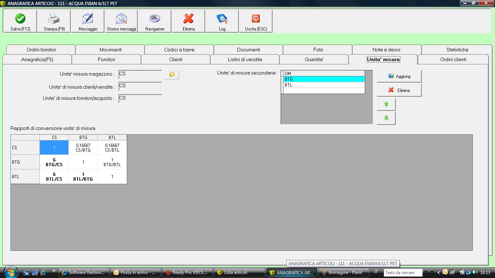Image resolution: width=495 pixels, height=278 pixels.
Task: Switch to Fornitori tab
Action: pos(106,59)
